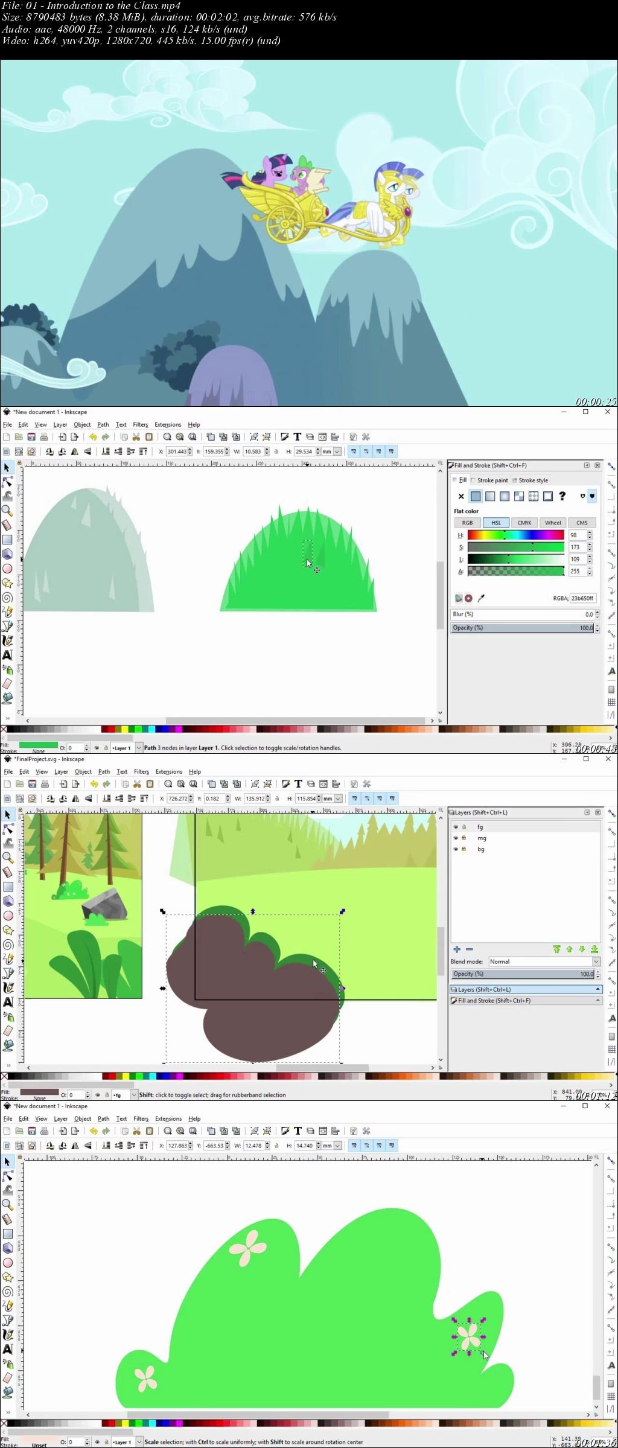The height and width of the screenshot is (1448, 618).
Task: Click Undo in the grass-hill window toolbar
Action: 93,437
